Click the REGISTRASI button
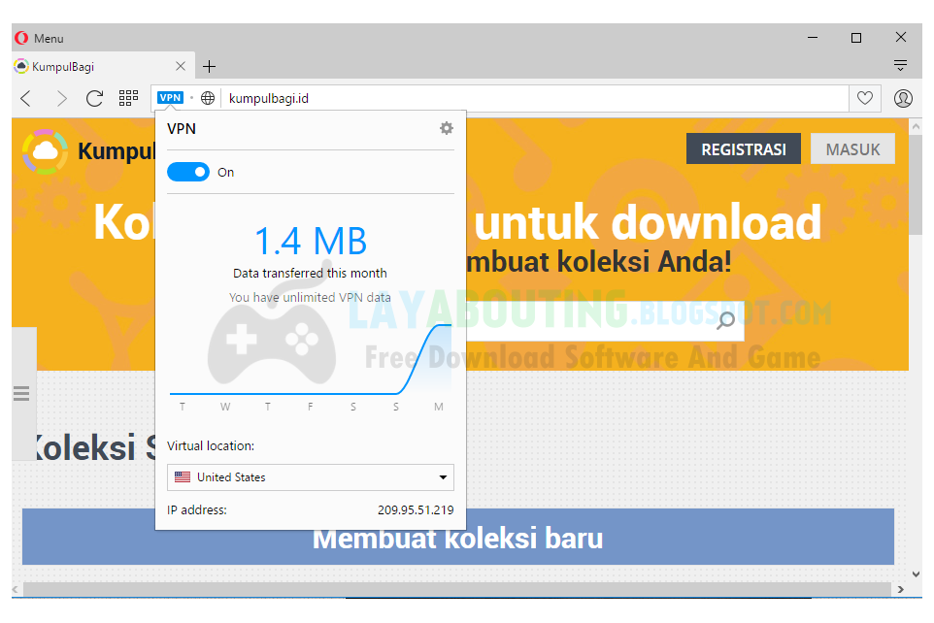Screen dimensions: 934x623 tap(744, 148)
